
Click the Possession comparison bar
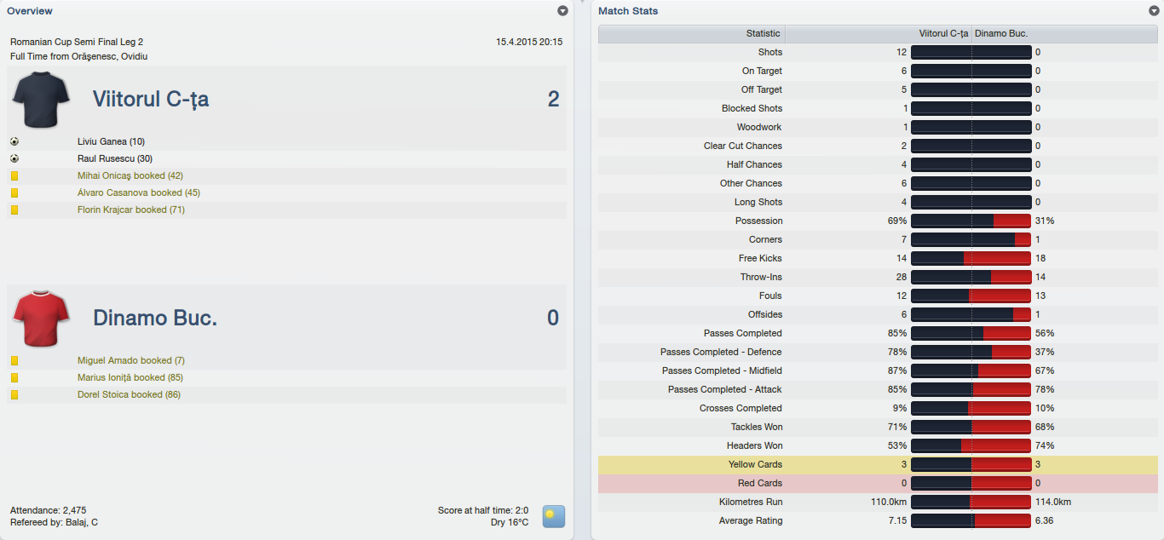971,221
